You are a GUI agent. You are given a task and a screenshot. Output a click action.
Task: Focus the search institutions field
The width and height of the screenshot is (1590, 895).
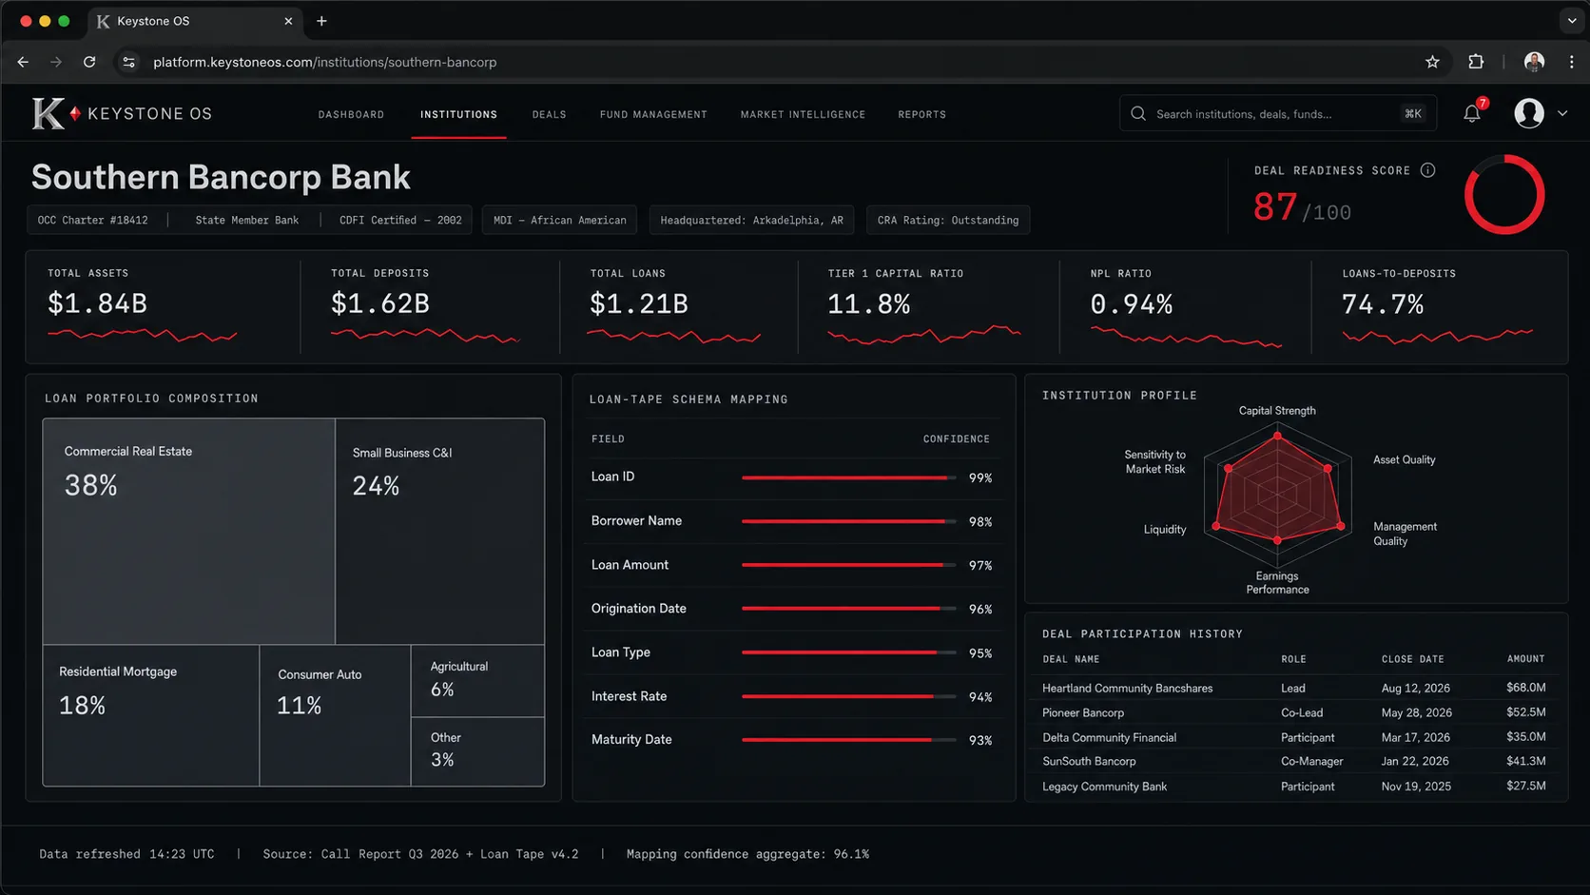(1277, 113)
